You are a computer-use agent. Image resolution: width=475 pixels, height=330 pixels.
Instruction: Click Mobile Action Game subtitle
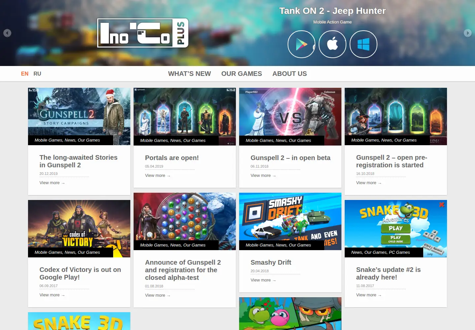332,22
